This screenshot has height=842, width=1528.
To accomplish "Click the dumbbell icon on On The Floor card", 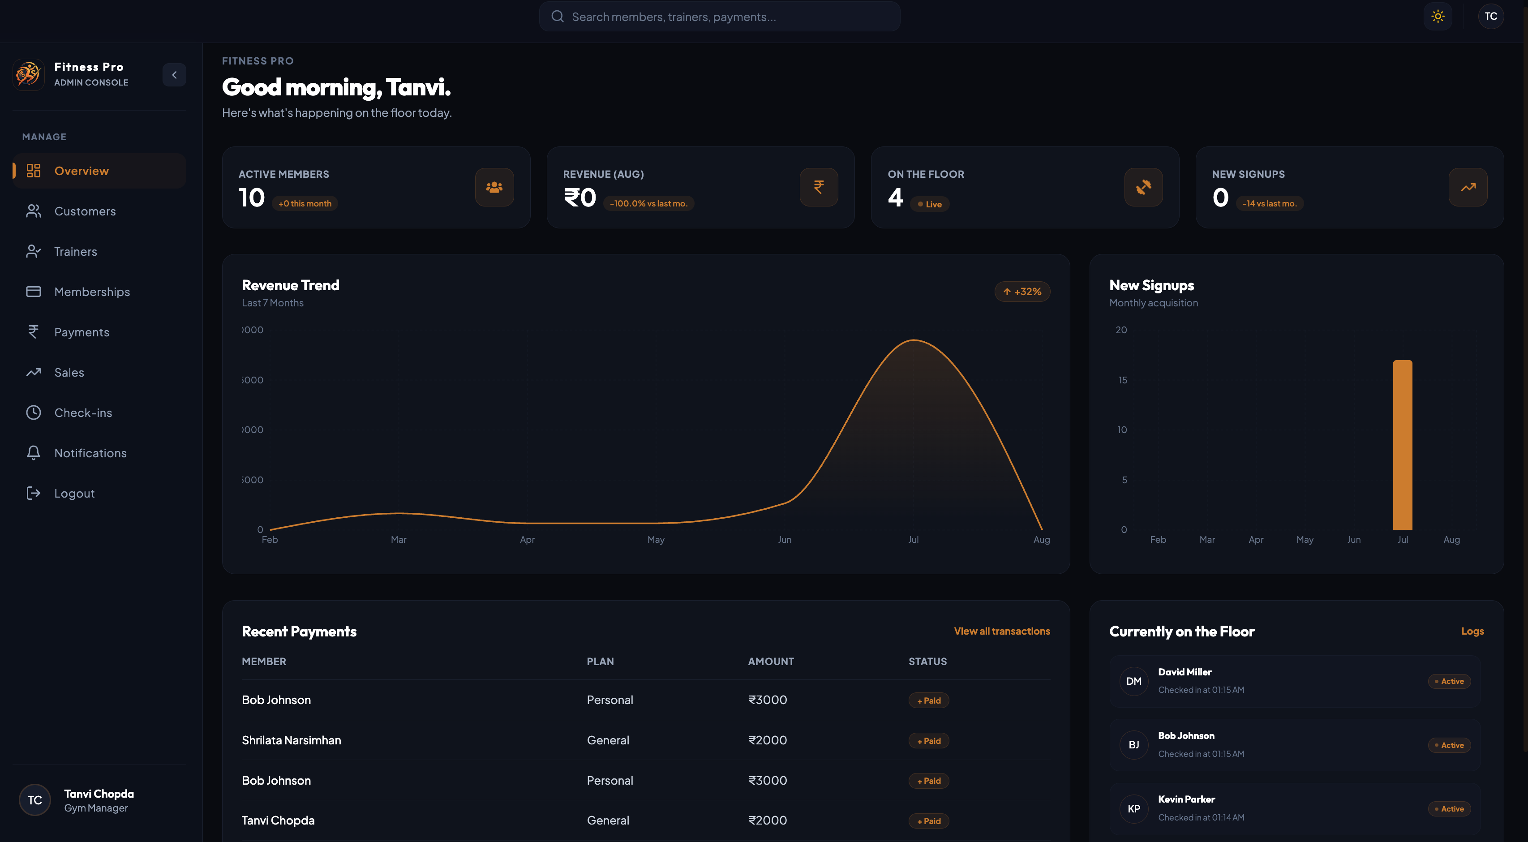I will [1143, 187].
